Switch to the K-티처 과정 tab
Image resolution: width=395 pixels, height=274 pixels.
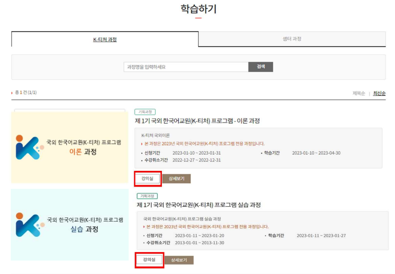click(x=105, y=39)
